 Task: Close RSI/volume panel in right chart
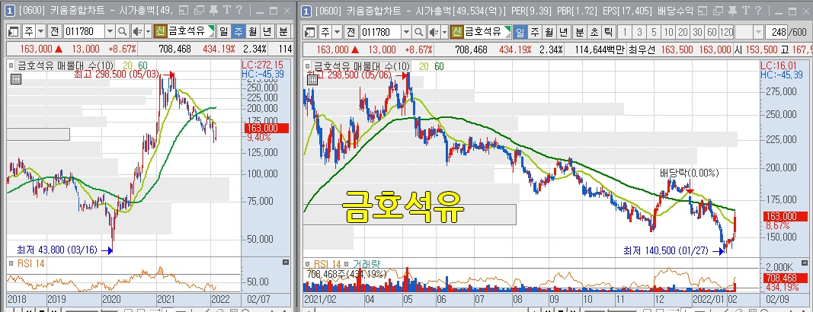[804, 263]
